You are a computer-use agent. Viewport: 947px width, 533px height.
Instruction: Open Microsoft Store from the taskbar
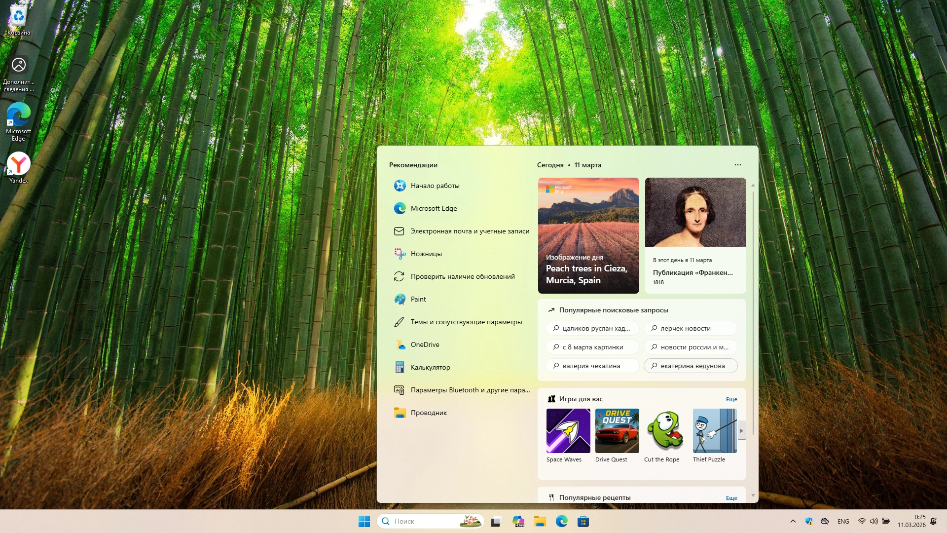click(x=583, y=521)
